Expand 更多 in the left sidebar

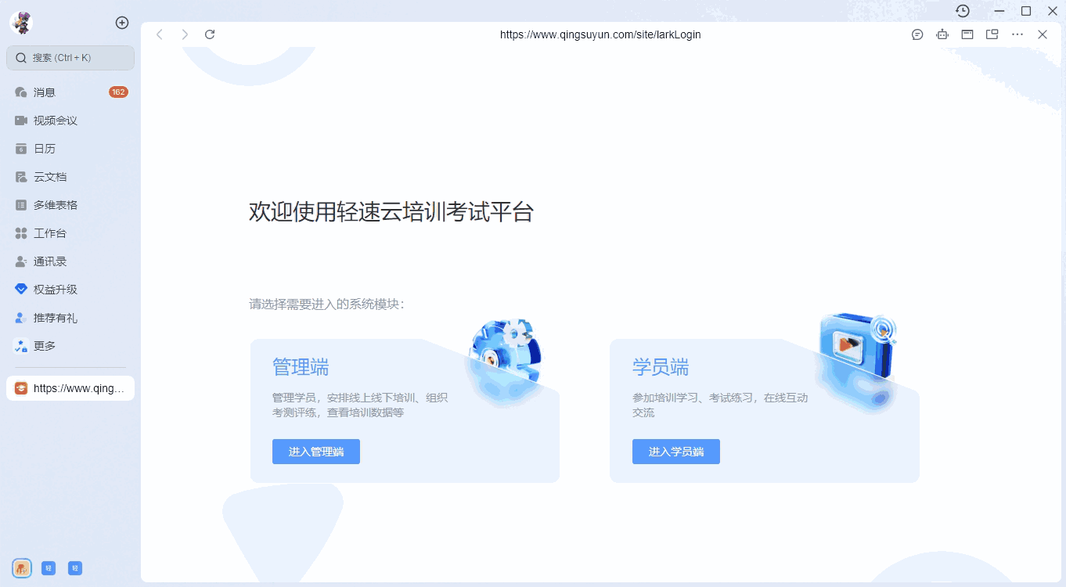pos(44,346)
